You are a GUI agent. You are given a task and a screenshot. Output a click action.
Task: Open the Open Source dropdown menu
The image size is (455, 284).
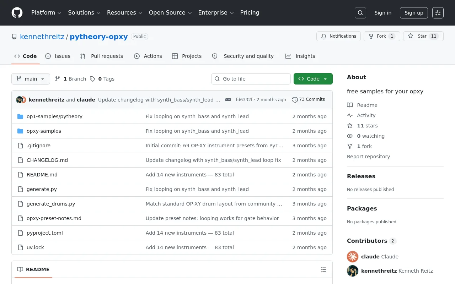click(x=170, y=13)
